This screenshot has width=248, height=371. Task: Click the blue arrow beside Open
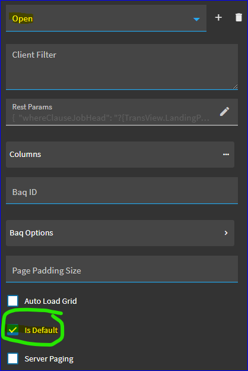point(196,20)
